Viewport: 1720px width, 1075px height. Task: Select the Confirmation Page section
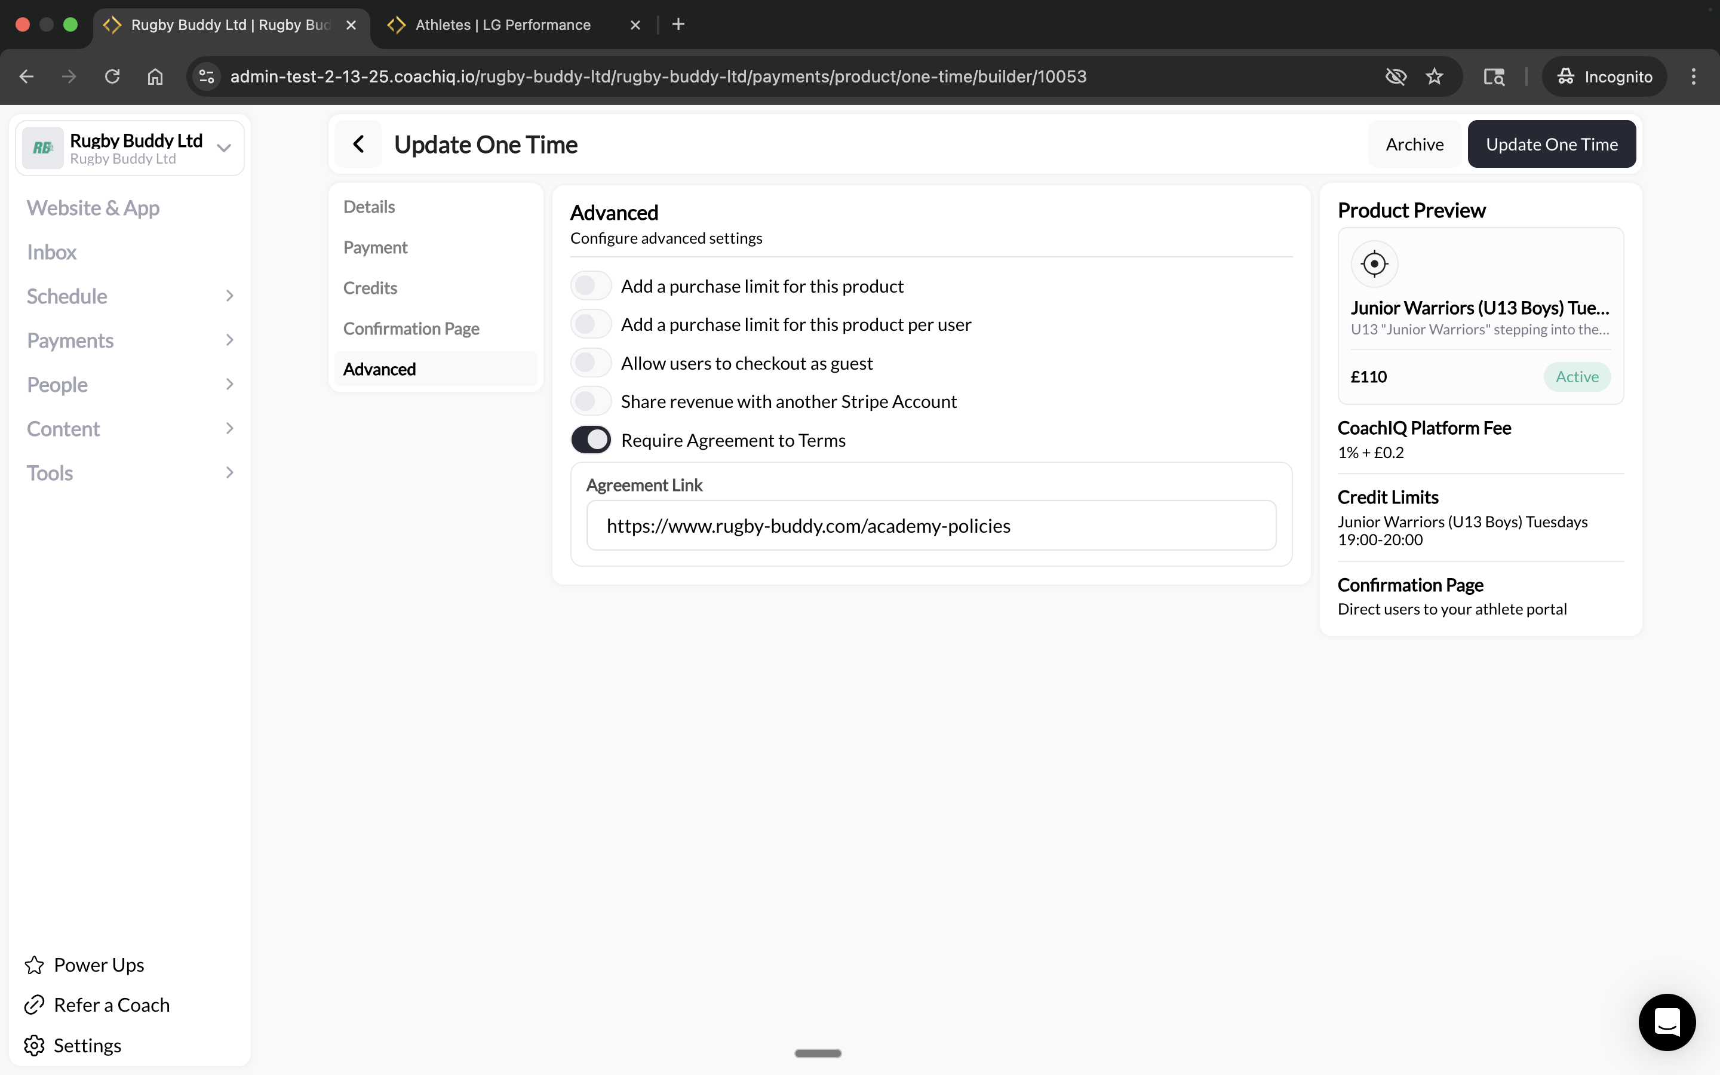click(x=411, y=328)
